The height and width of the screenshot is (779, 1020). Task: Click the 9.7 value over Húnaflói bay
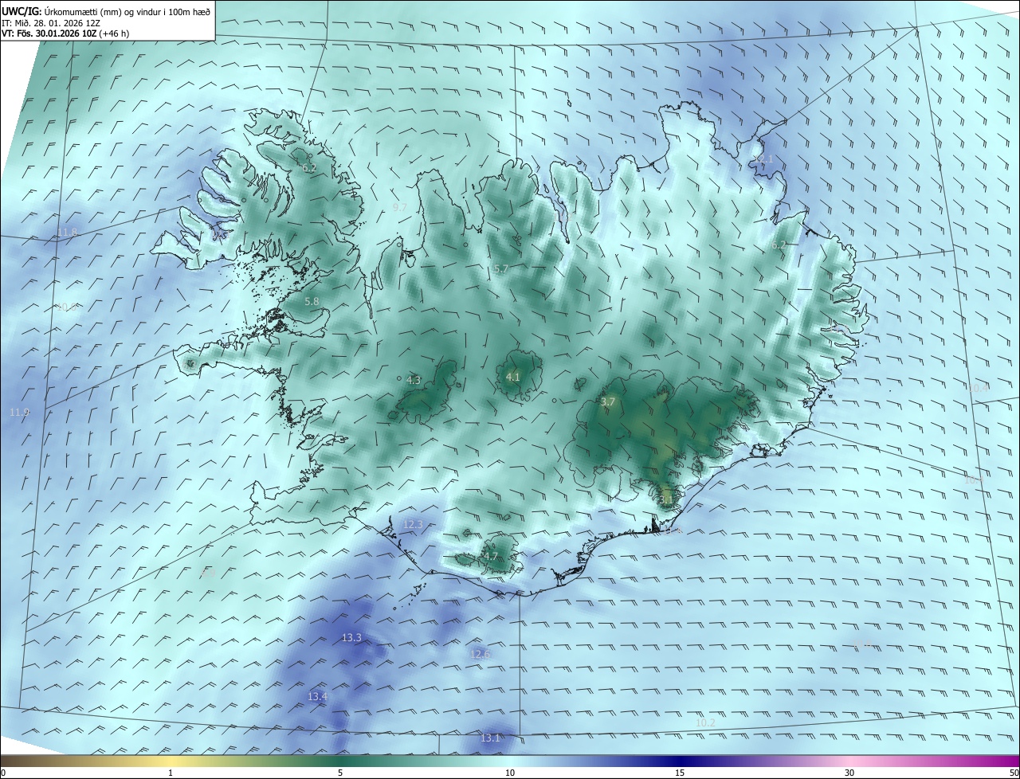(400, 207)
